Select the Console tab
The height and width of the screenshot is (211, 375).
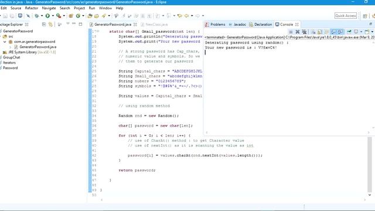coord(284,25)
